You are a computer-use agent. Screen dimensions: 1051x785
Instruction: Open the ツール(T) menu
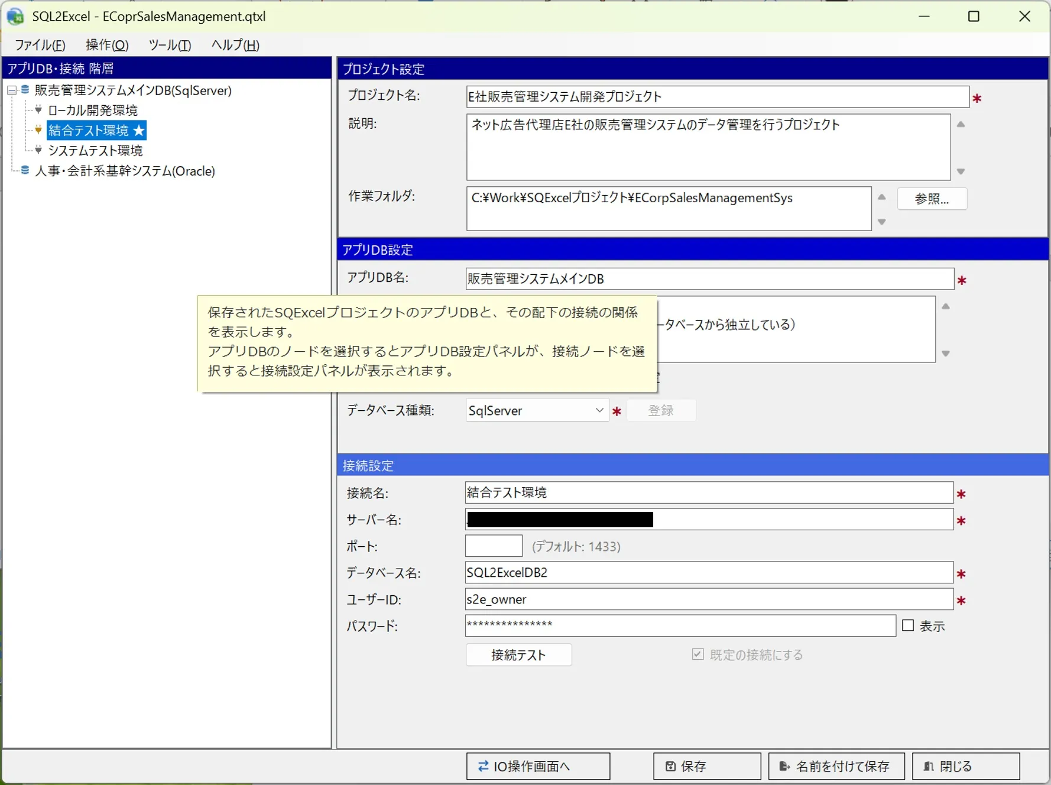tap(170, 45)
